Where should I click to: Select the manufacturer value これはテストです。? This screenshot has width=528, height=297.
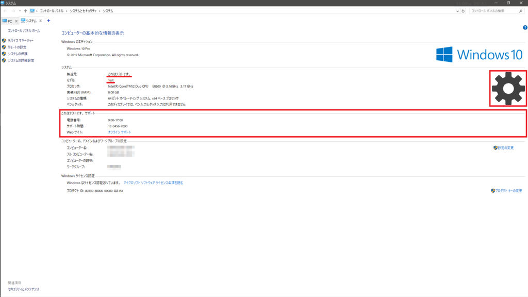tap(119, 74)
